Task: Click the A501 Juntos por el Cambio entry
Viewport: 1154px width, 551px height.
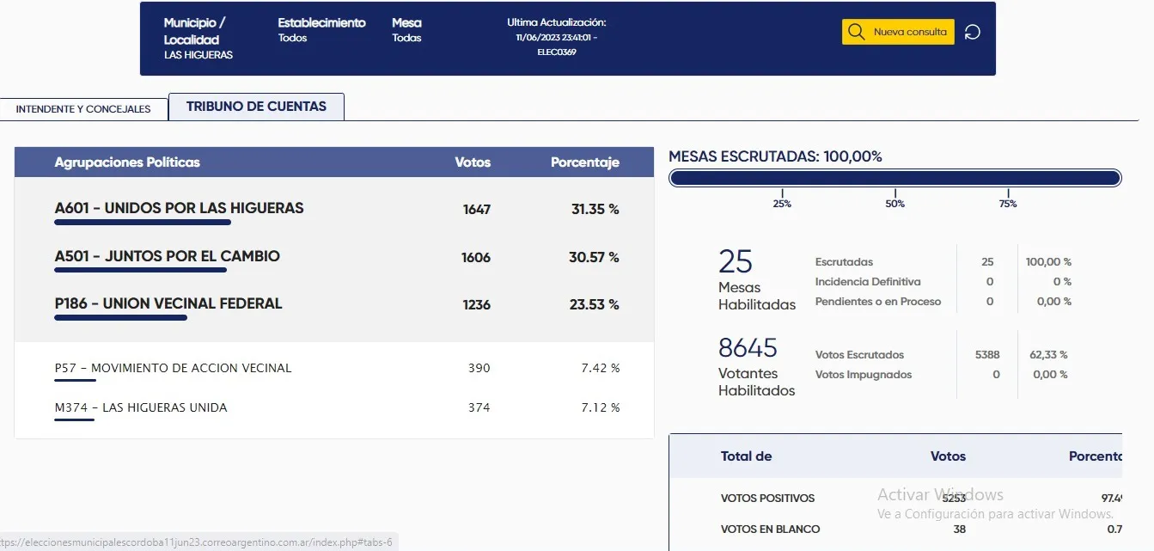Action: click(167, 257)
